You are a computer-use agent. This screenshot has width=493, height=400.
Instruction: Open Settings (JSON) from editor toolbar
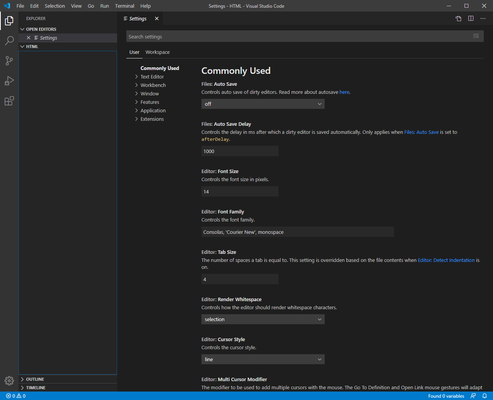coord(458,18)
